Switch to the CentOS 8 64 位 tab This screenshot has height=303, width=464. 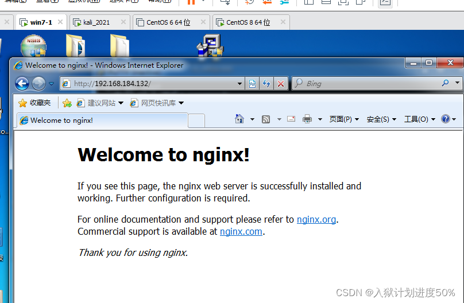click(247, 22)
